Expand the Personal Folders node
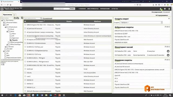Viewport: 173px width, 97px height. coord(4,23)
